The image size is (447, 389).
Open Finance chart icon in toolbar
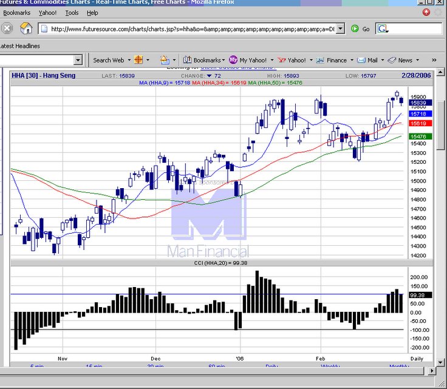click(x=320, y=60)
